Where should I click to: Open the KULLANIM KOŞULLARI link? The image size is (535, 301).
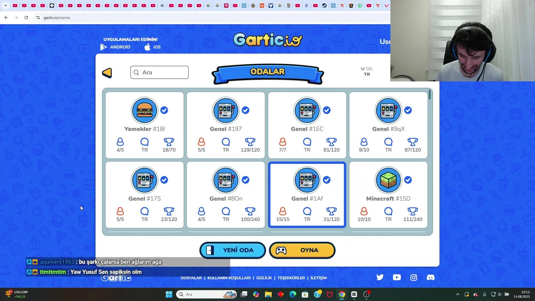click(229, 278)
